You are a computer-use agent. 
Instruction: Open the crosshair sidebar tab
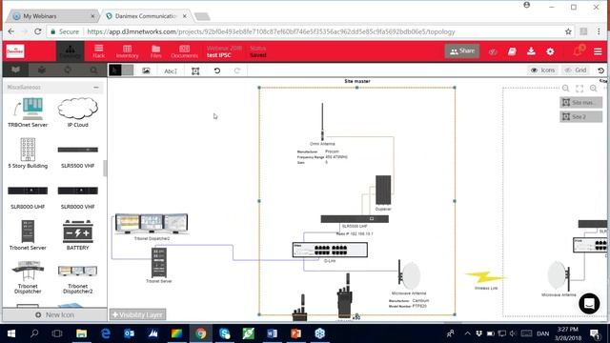click(68, 70)
